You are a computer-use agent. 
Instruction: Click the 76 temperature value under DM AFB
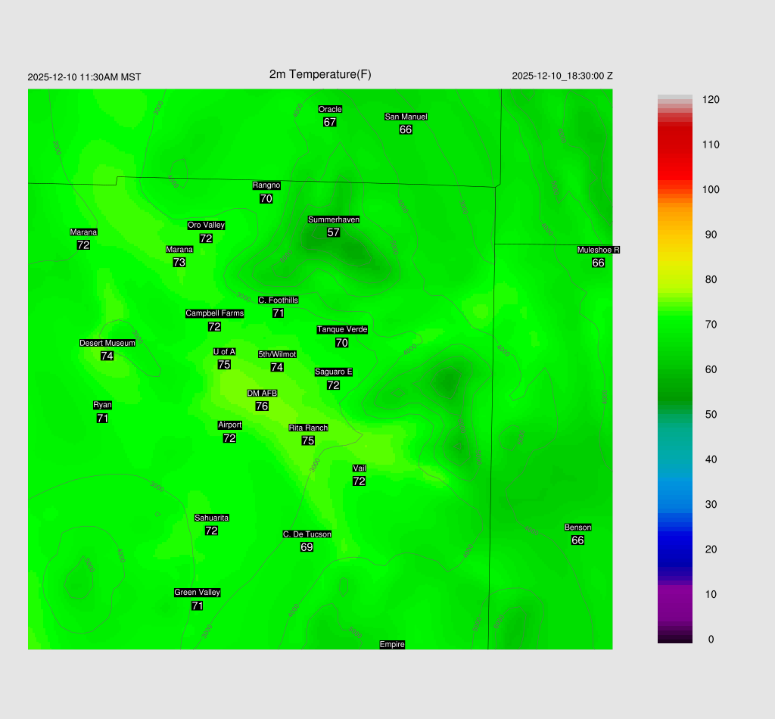pos(262,406)
